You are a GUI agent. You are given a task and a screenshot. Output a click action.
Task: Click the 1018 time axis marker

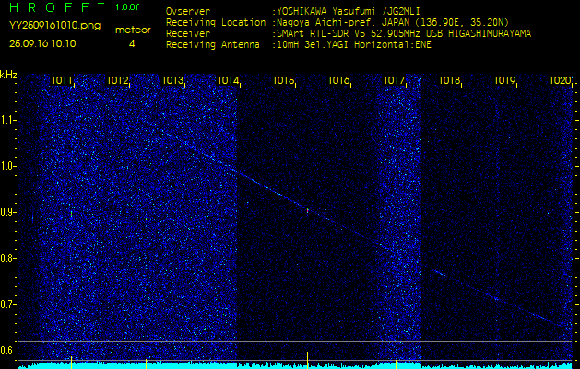(x=449, y=80)
